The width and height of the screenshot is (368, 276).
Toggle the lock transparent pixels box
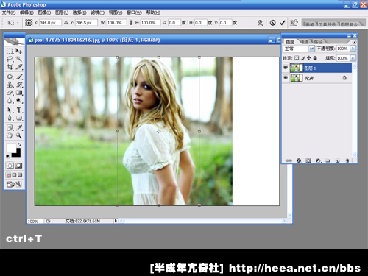(x=297, y=58)
